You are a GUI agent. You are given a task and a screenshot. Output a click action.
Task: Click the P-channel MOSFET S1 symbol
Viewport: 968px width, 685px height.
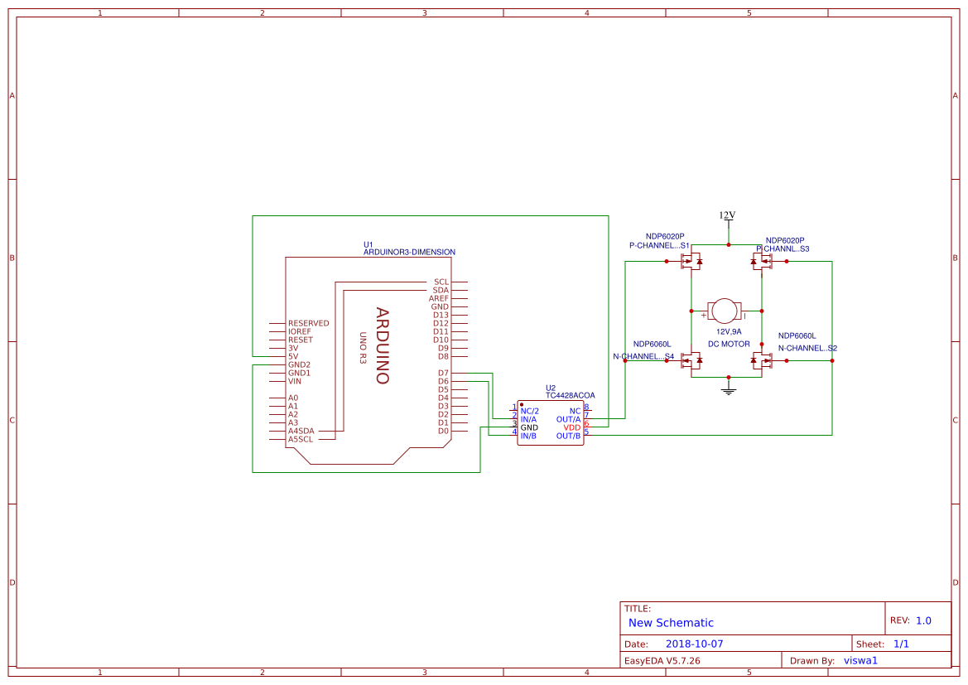691,261
